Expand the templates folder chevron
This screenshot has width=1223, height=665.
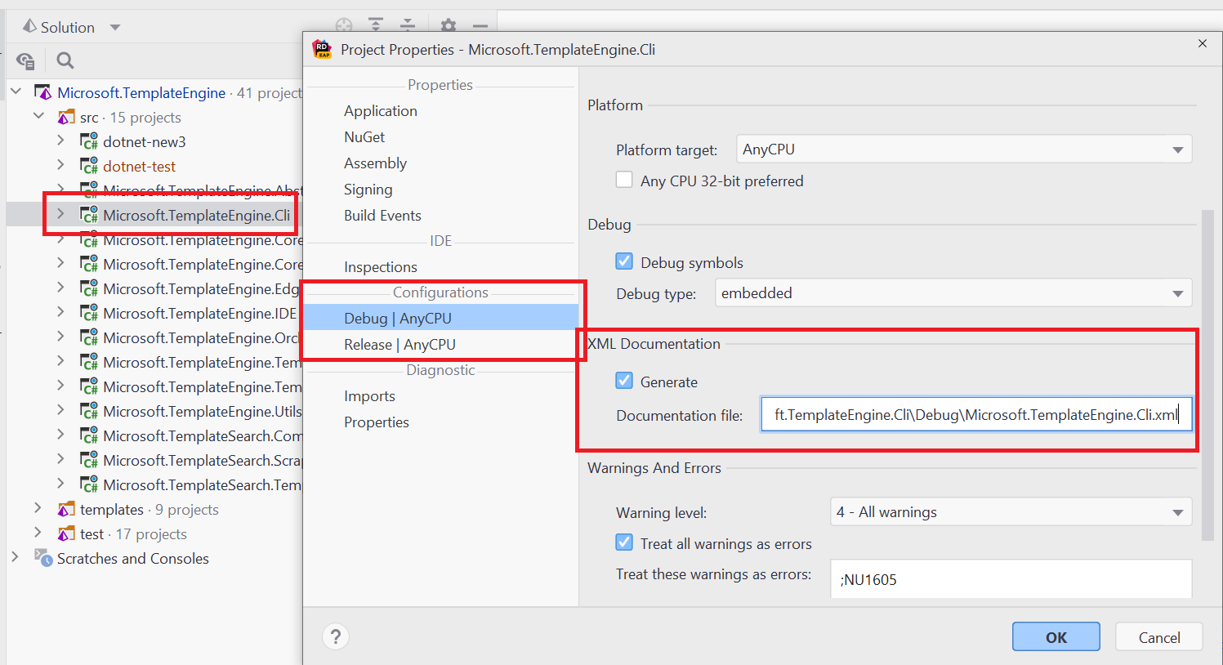[x=38, y=508]
